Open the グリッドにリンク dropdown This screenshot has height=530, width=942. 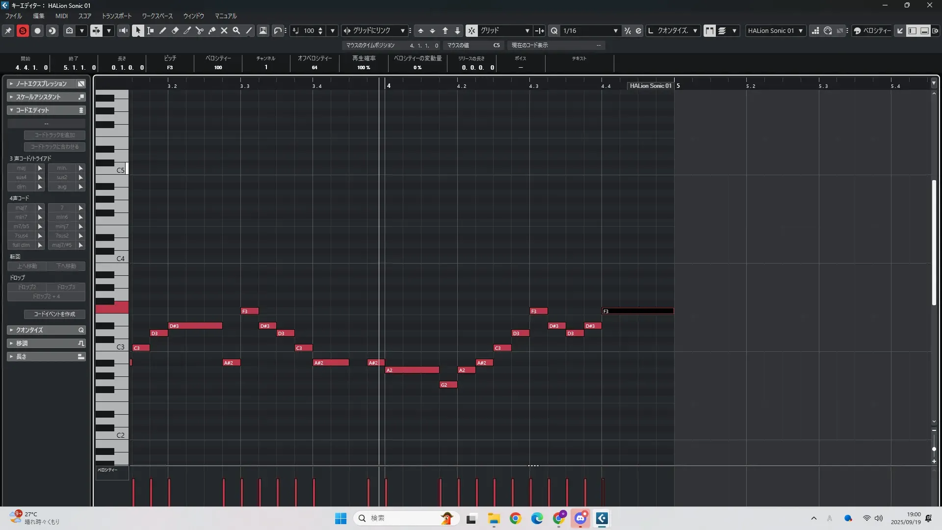[402, 30]
